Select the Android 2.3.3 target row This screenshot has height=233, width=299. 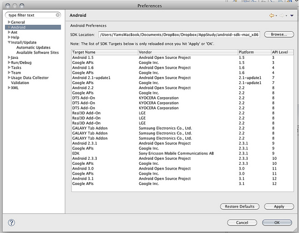coord(183,158)
